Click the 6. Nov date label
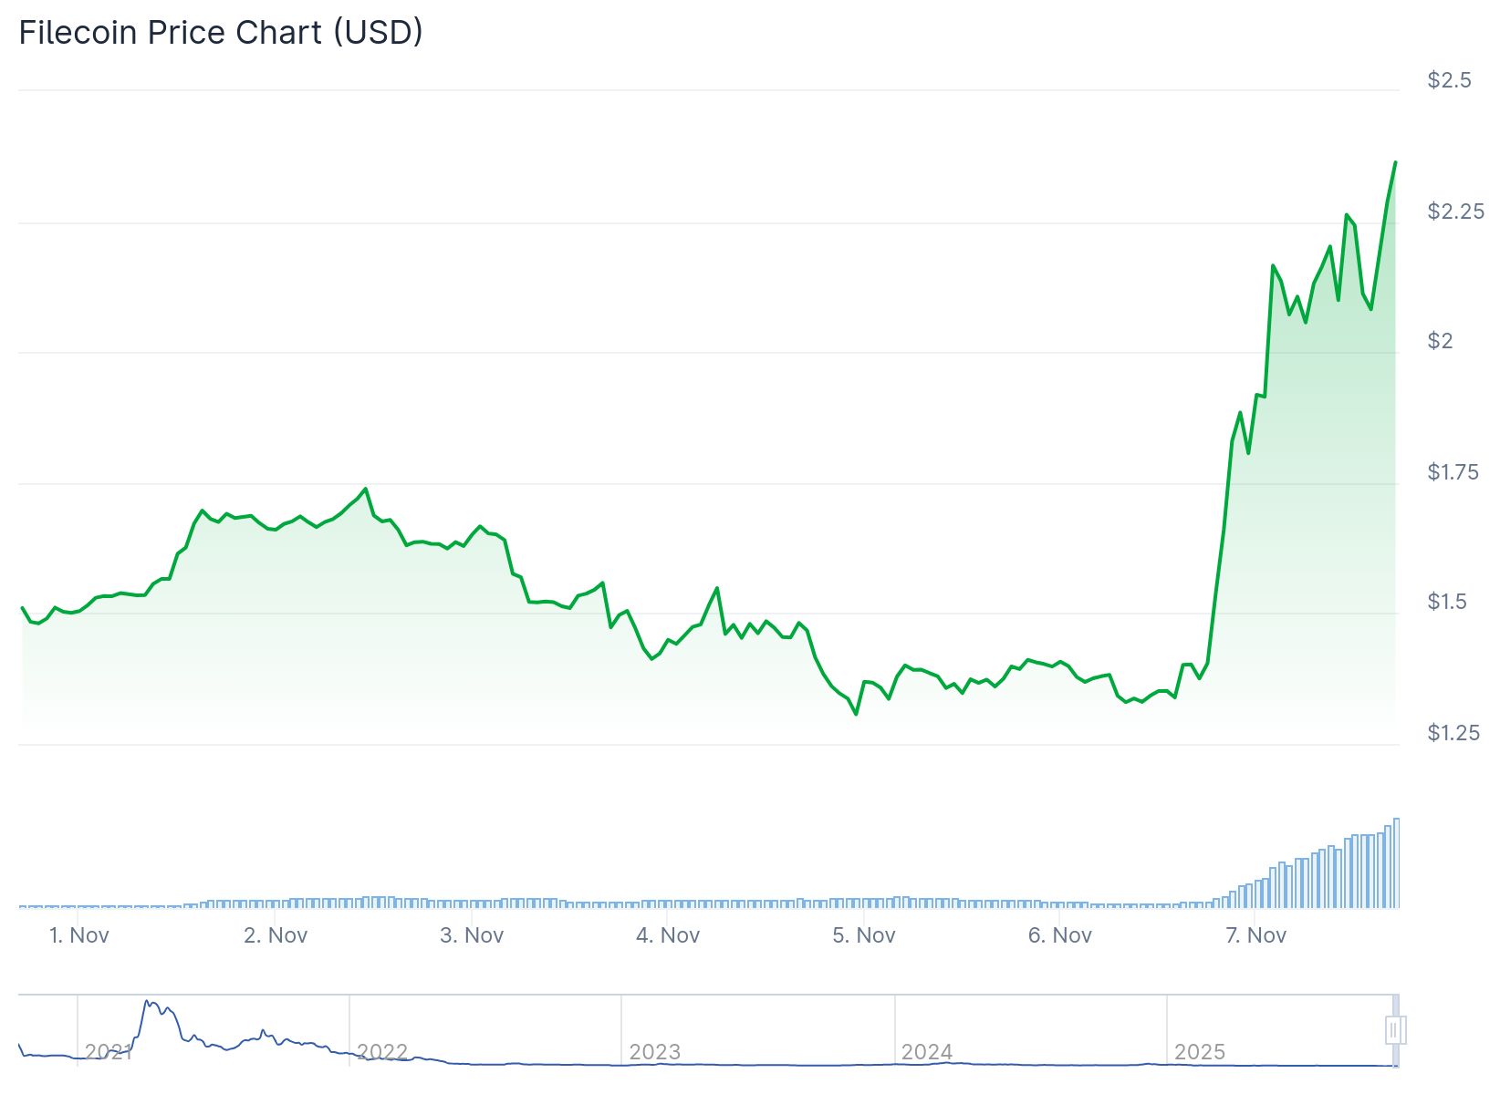Viewport: 1500px width, 1094px height. 1060,935
